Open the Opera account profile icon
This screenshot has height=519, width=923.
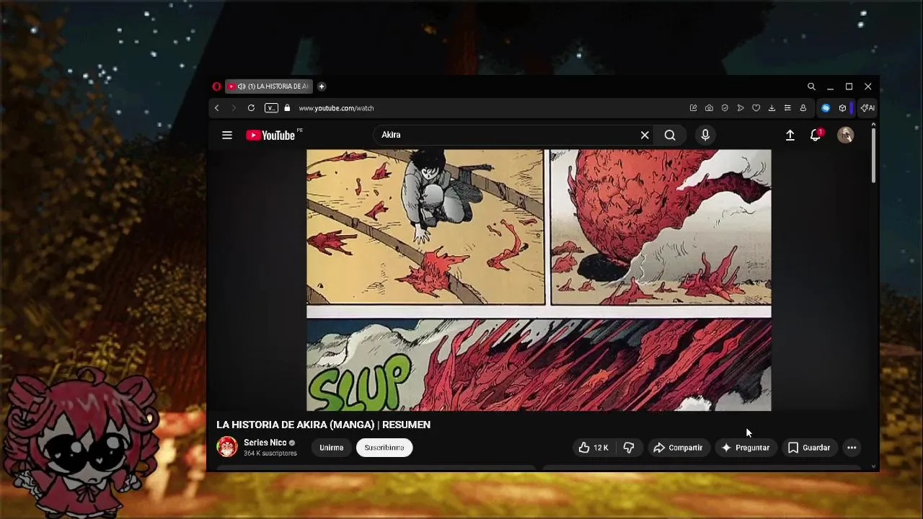point(803,108)
